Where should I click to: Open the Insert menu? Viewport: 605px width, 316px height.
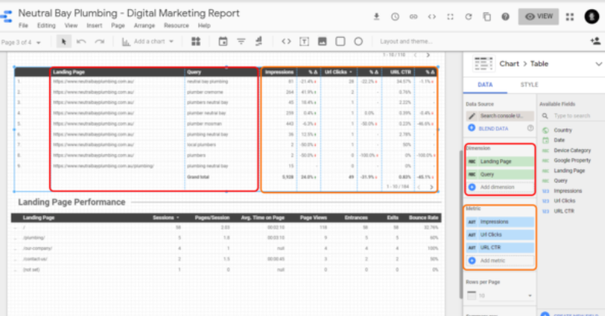(95, 26)
